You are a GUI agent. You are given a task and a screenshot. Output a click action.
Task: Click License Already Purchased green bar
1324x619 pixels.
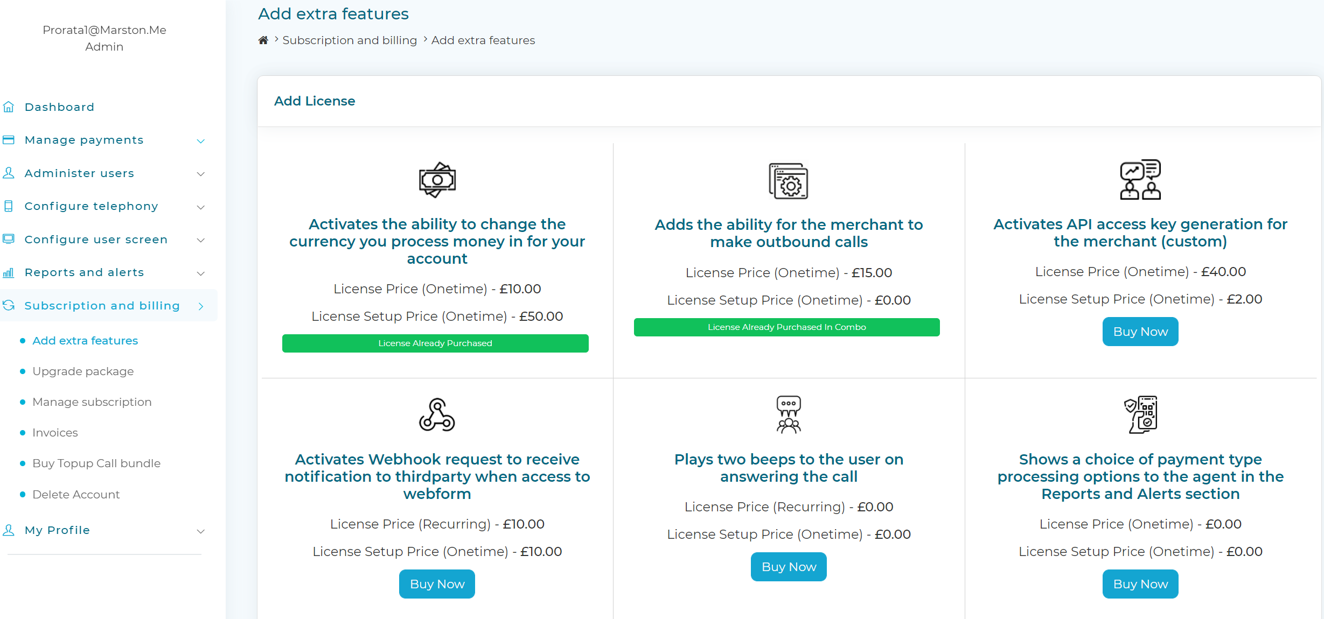[435, 343]
